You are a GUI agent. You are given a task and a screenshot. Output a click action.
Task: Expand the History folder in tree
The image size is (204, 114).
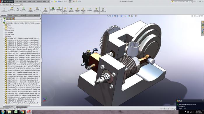click(4, 25)
